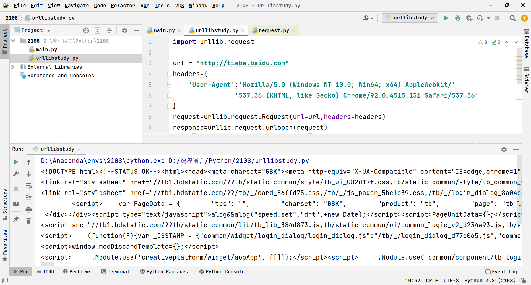Image resolution: width=531 pixels, height=285 pixels.
Task: Open the Terminal tool window
Action: pos(115,272)
